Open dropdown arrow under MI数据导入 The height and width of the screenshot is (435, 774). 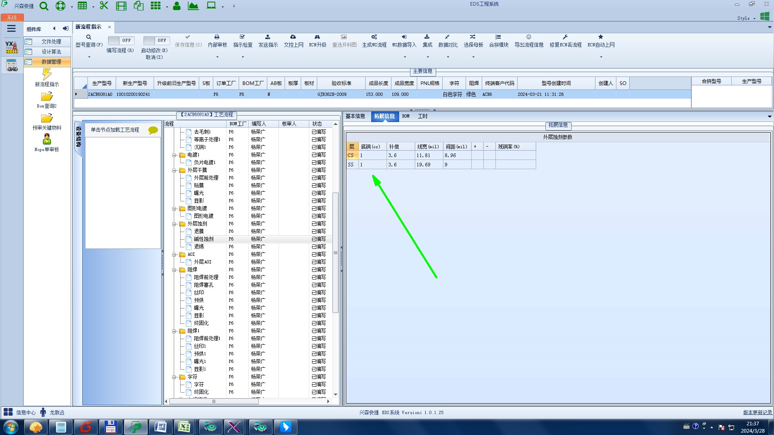[405, 57]
